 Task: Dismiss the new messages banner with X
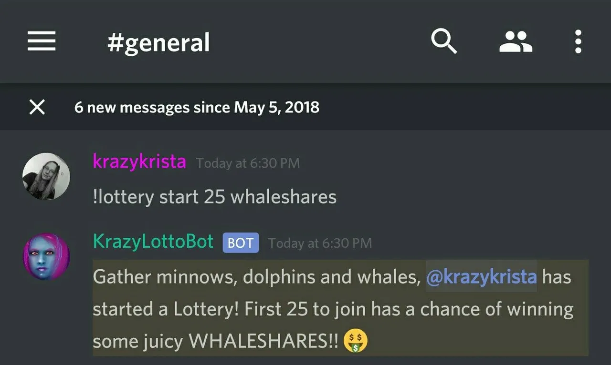click(x=37, y=107)
